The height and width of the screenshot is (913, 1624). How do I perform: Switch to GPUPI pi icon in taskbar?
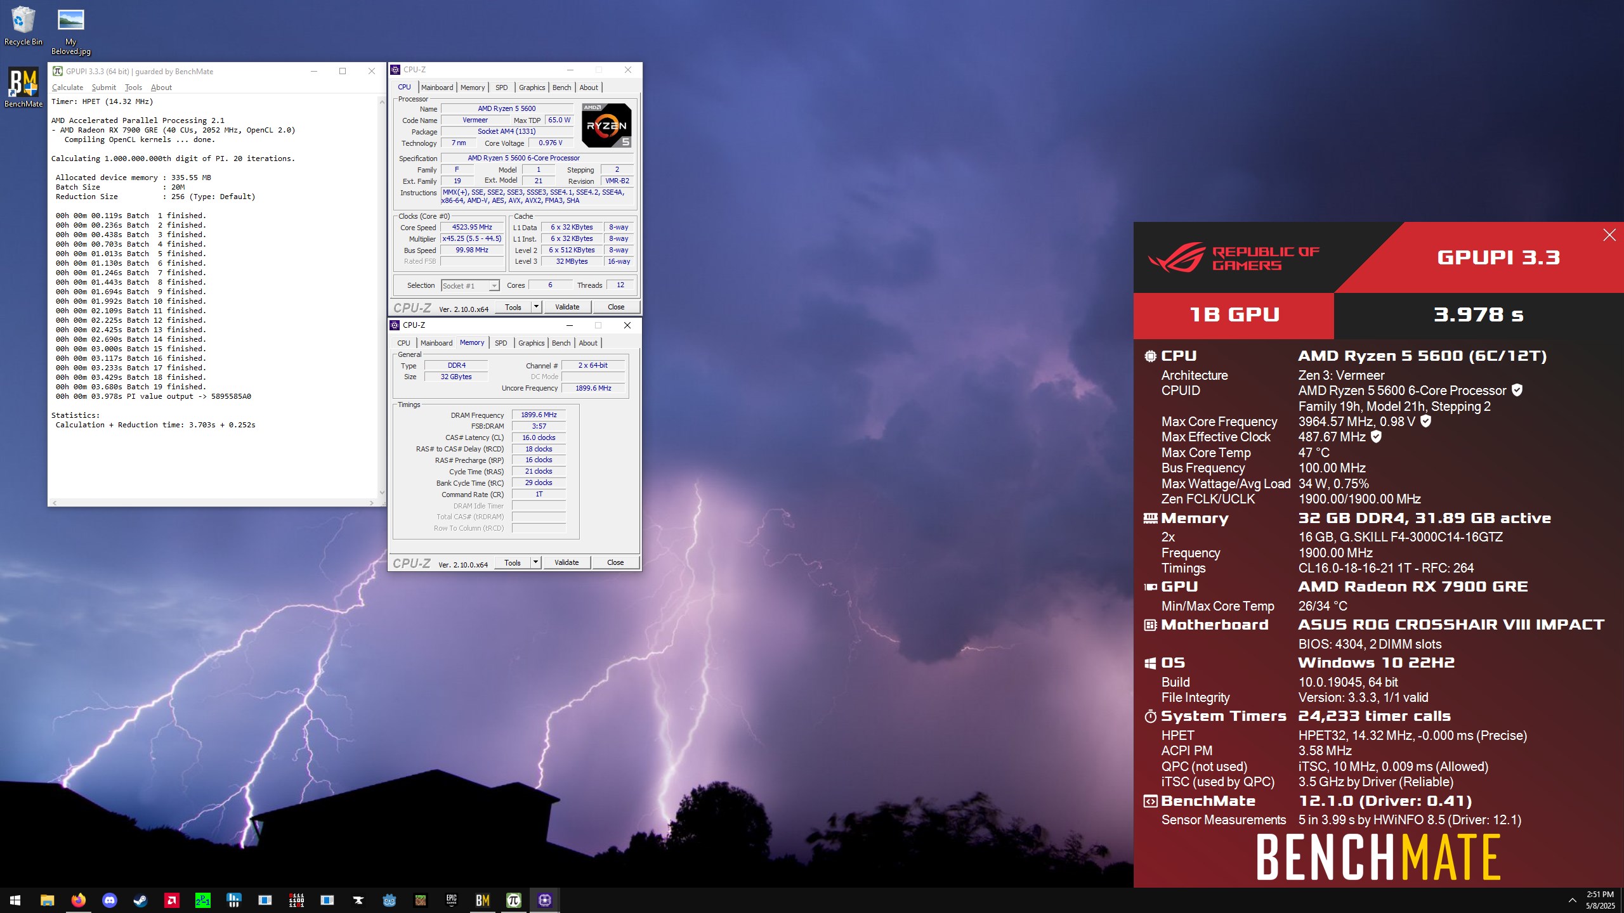point(514,900)
